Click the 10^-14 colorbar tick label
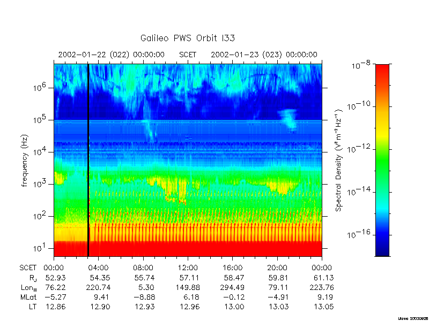The image size is (429, 321). pyautogui.click(x=358, y=191)
